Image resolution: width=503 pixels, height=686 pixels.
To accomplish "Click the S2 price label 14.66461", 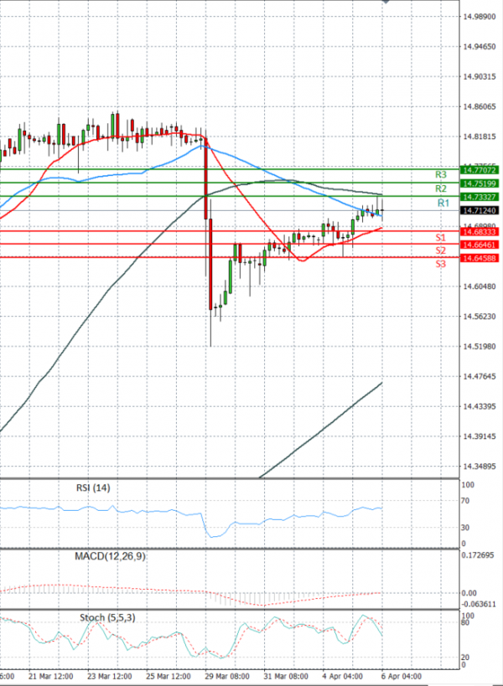I will pyautogui.click(x=480, y=245).
